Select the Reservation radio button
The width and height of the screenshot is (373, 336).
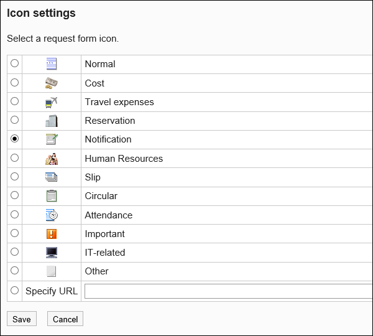pyautogui.click(x=14, y=120)
